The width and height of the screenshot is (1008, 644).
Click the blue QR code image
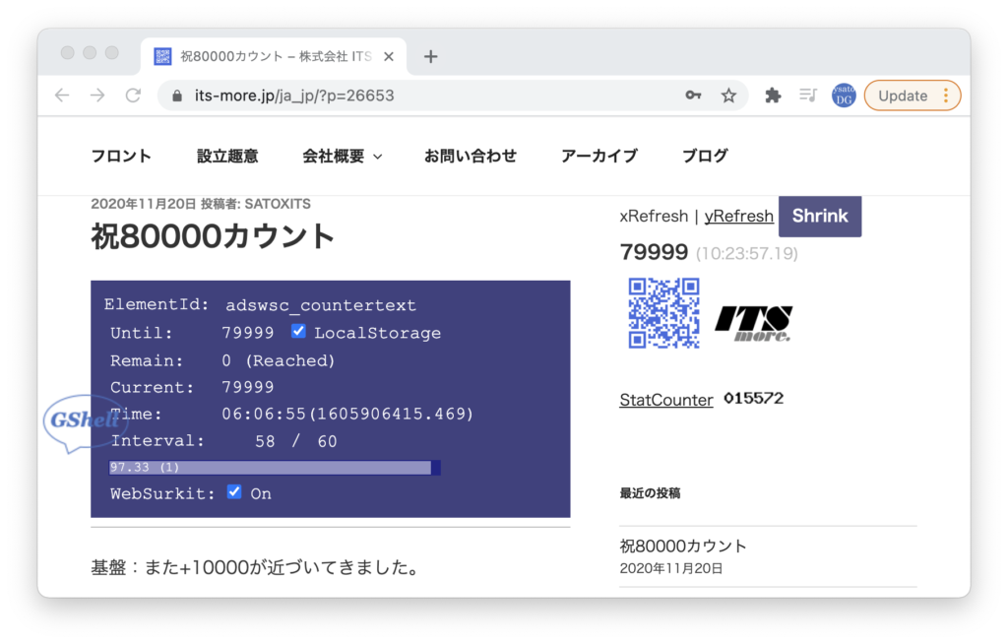[663, 313]
